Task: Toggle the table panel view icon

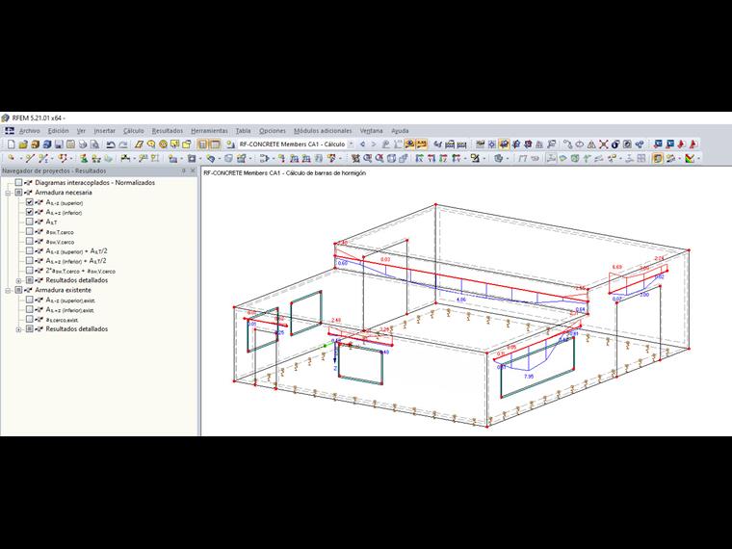Action: 214,144
